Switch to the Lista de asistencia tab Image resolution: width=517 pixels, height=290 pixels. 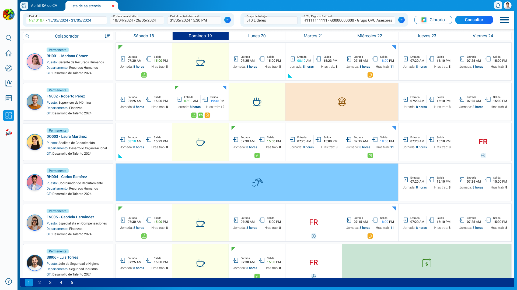pyautogui.click(x=85, y=6)
